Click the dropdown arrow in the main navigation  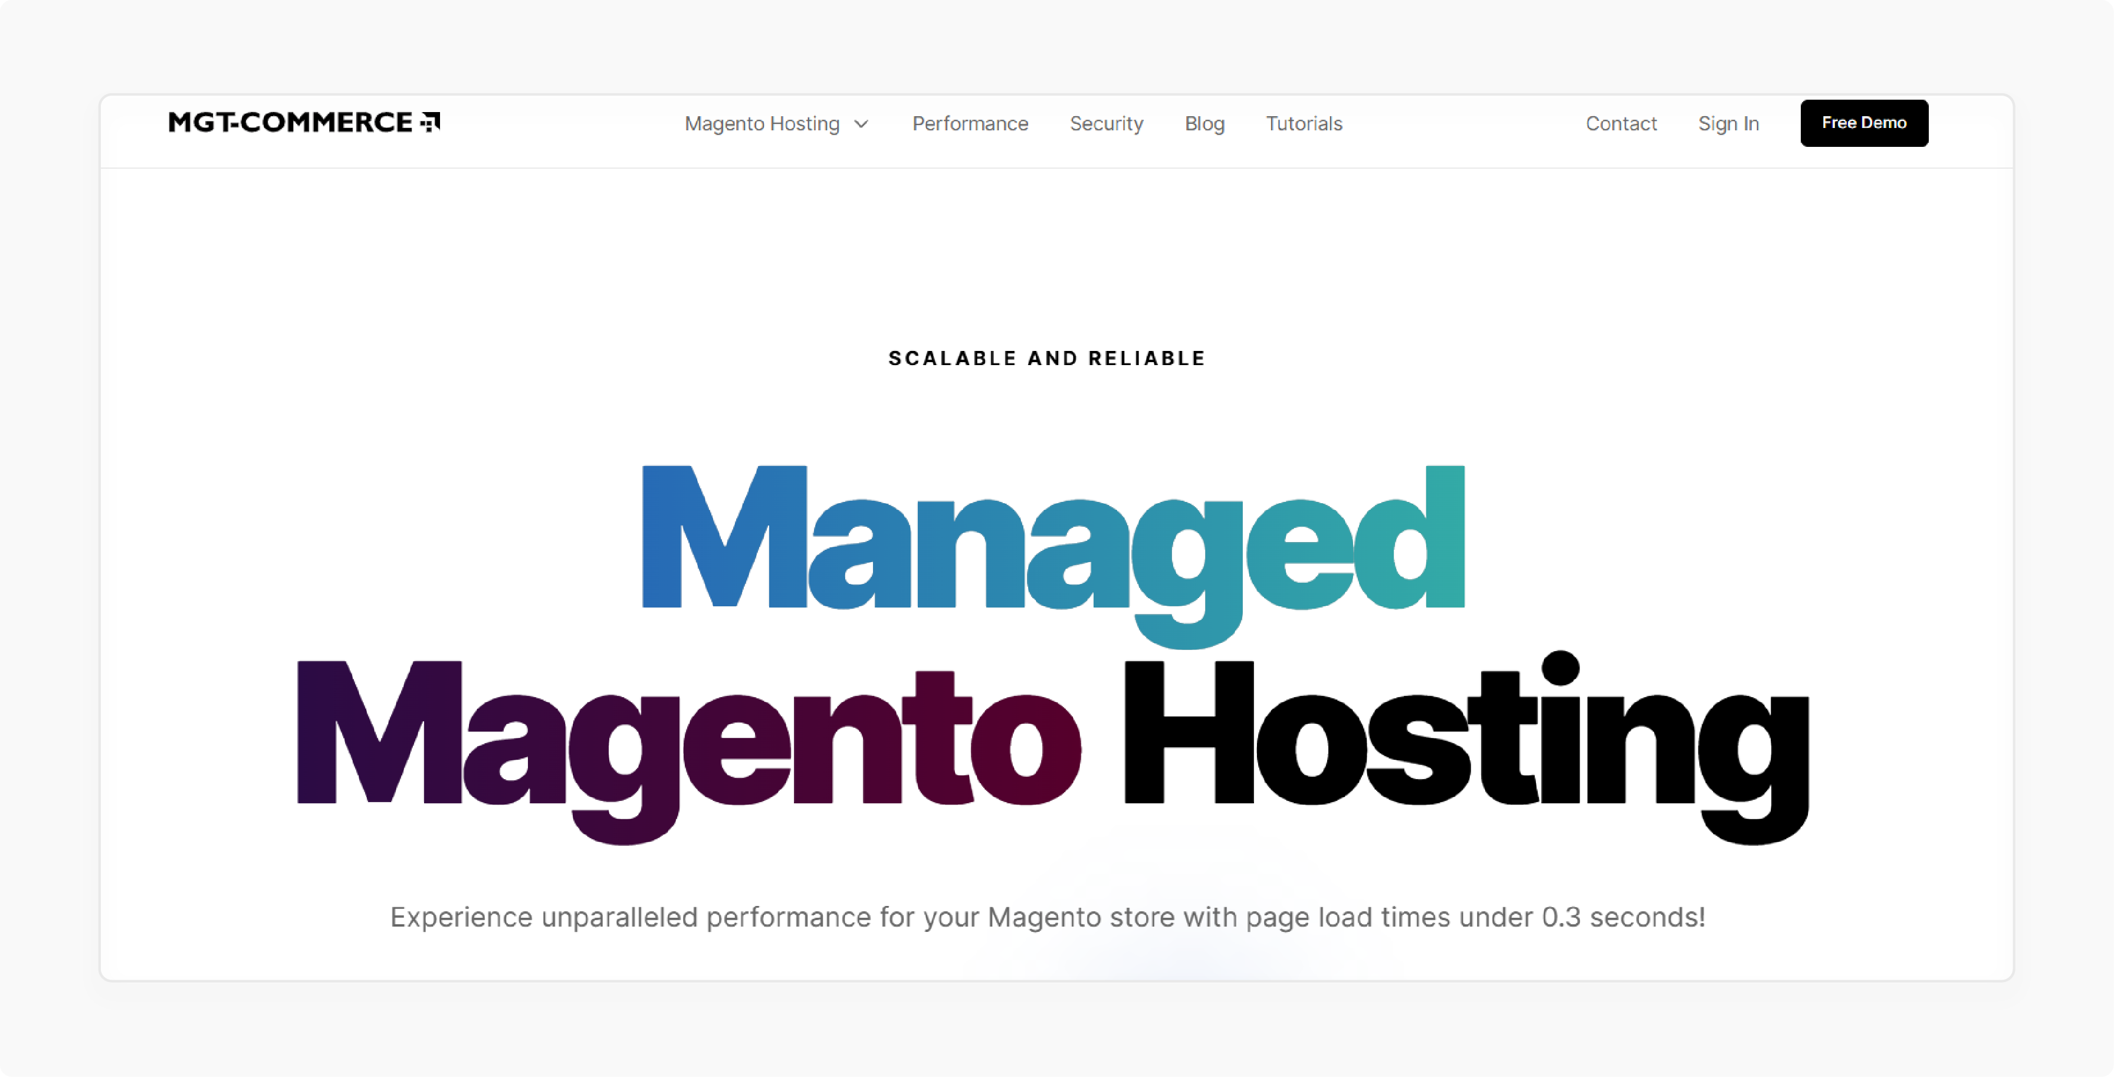click(x=862, y=124)
